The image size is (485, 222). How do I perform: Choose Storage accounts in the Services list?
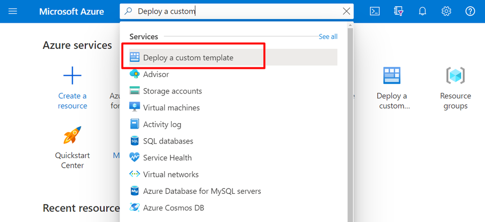click(x=172, y=91)
